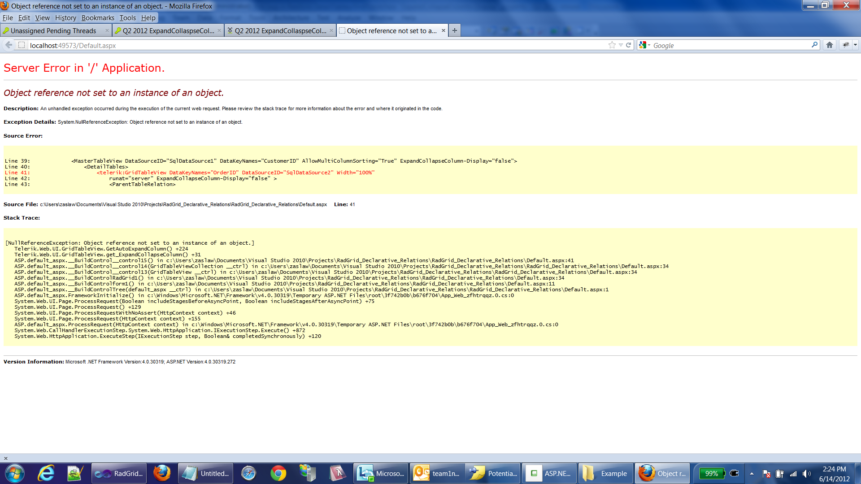Click the bookmark star icon in address bar
Screen dimensions: 861x484
tap(612, 45)
